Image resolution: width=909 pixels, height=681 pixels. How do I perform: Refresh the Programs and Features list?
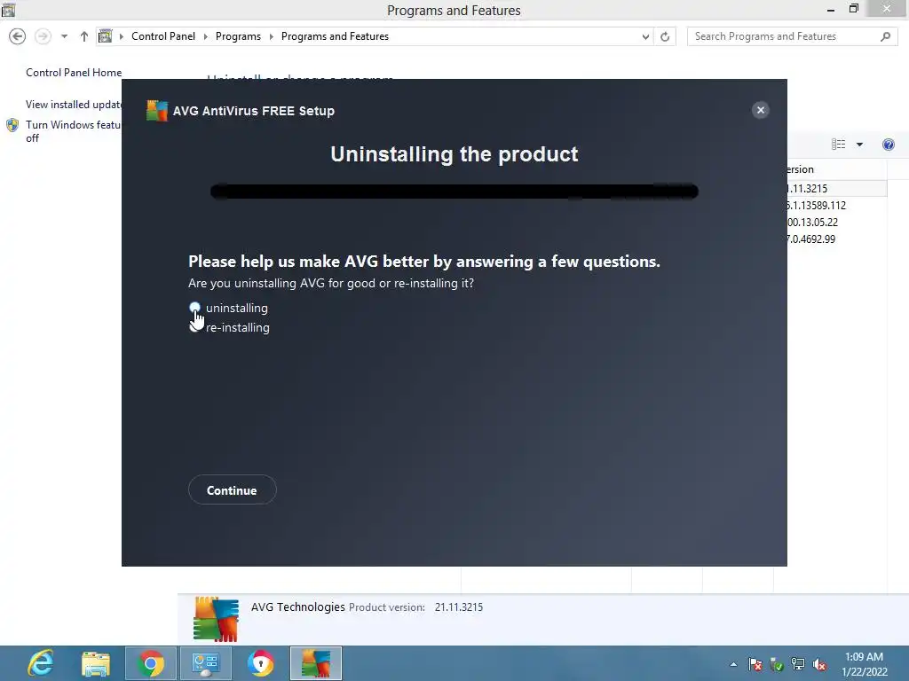coord(665,36)
